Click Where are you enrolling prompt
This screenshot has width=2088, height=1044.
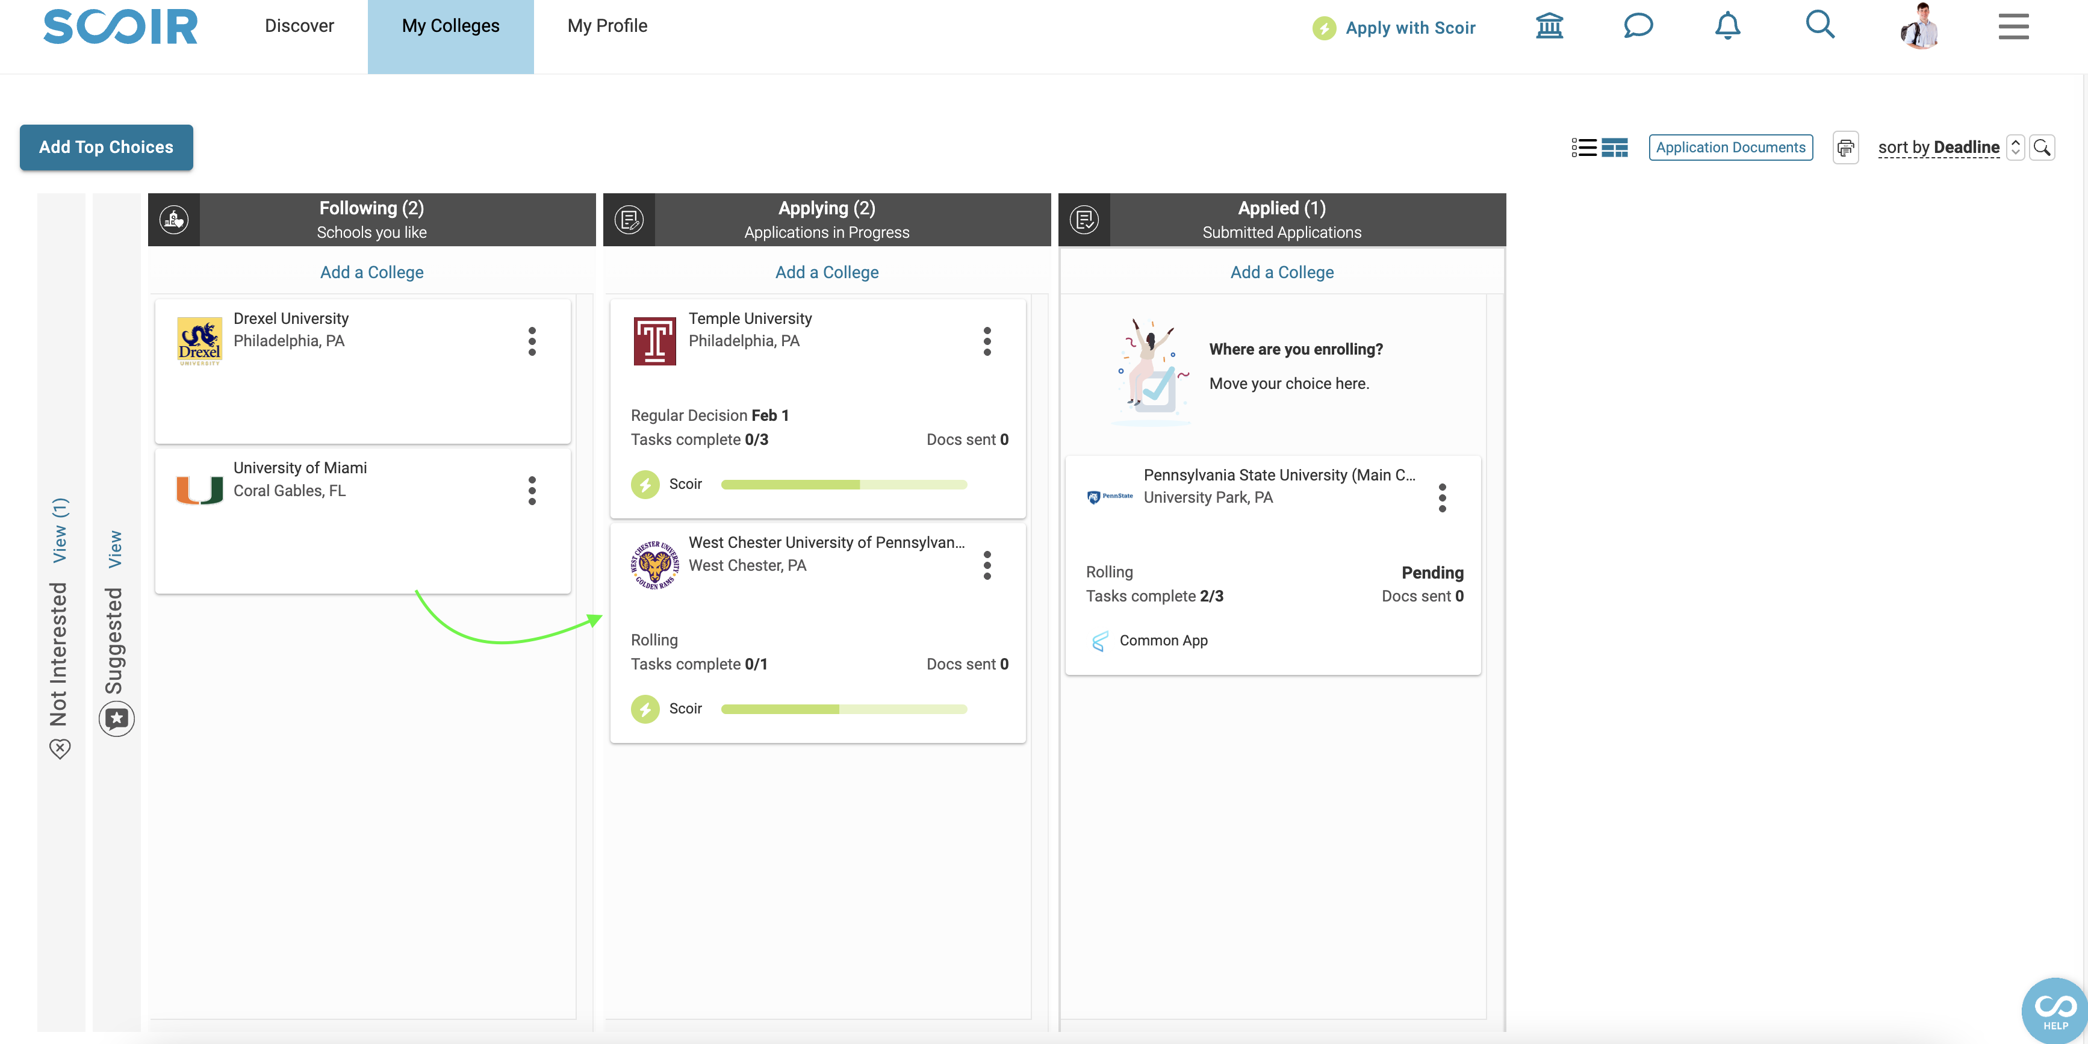[x=1295, y=349]
